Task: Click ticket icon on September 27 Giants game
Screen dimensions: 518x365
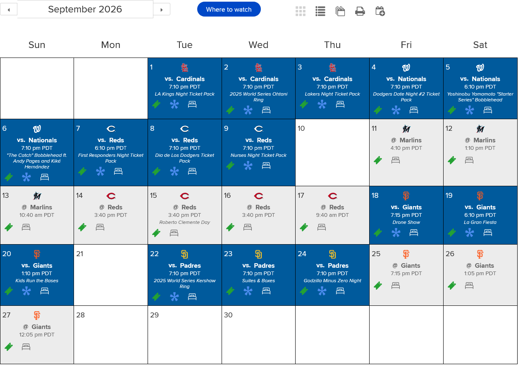Action: point(9,347)
